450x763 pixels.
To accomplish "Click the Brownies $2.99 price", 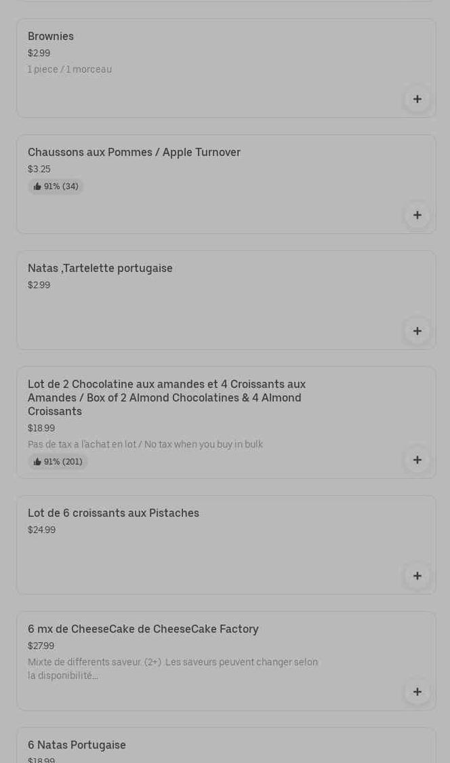I will [x=39, y=54].
